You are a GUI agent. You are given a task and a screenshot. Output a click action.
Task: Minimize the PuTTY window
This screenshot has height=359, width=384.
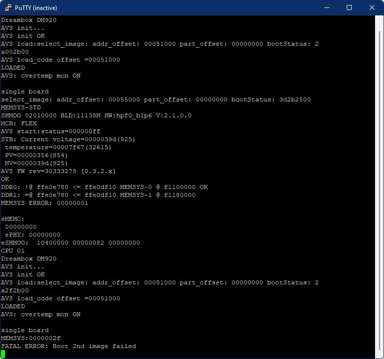click(x=327, y=7)
